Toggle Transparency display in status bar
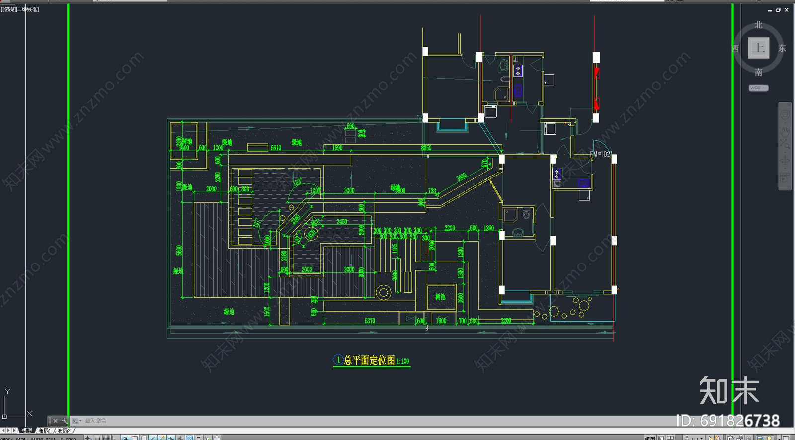 point(189,438)
